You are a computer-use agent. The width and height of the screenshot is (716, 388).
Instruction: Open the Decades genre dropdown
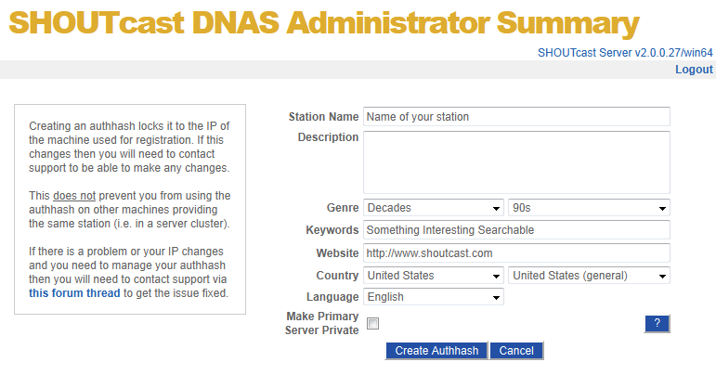pos(434,207)
